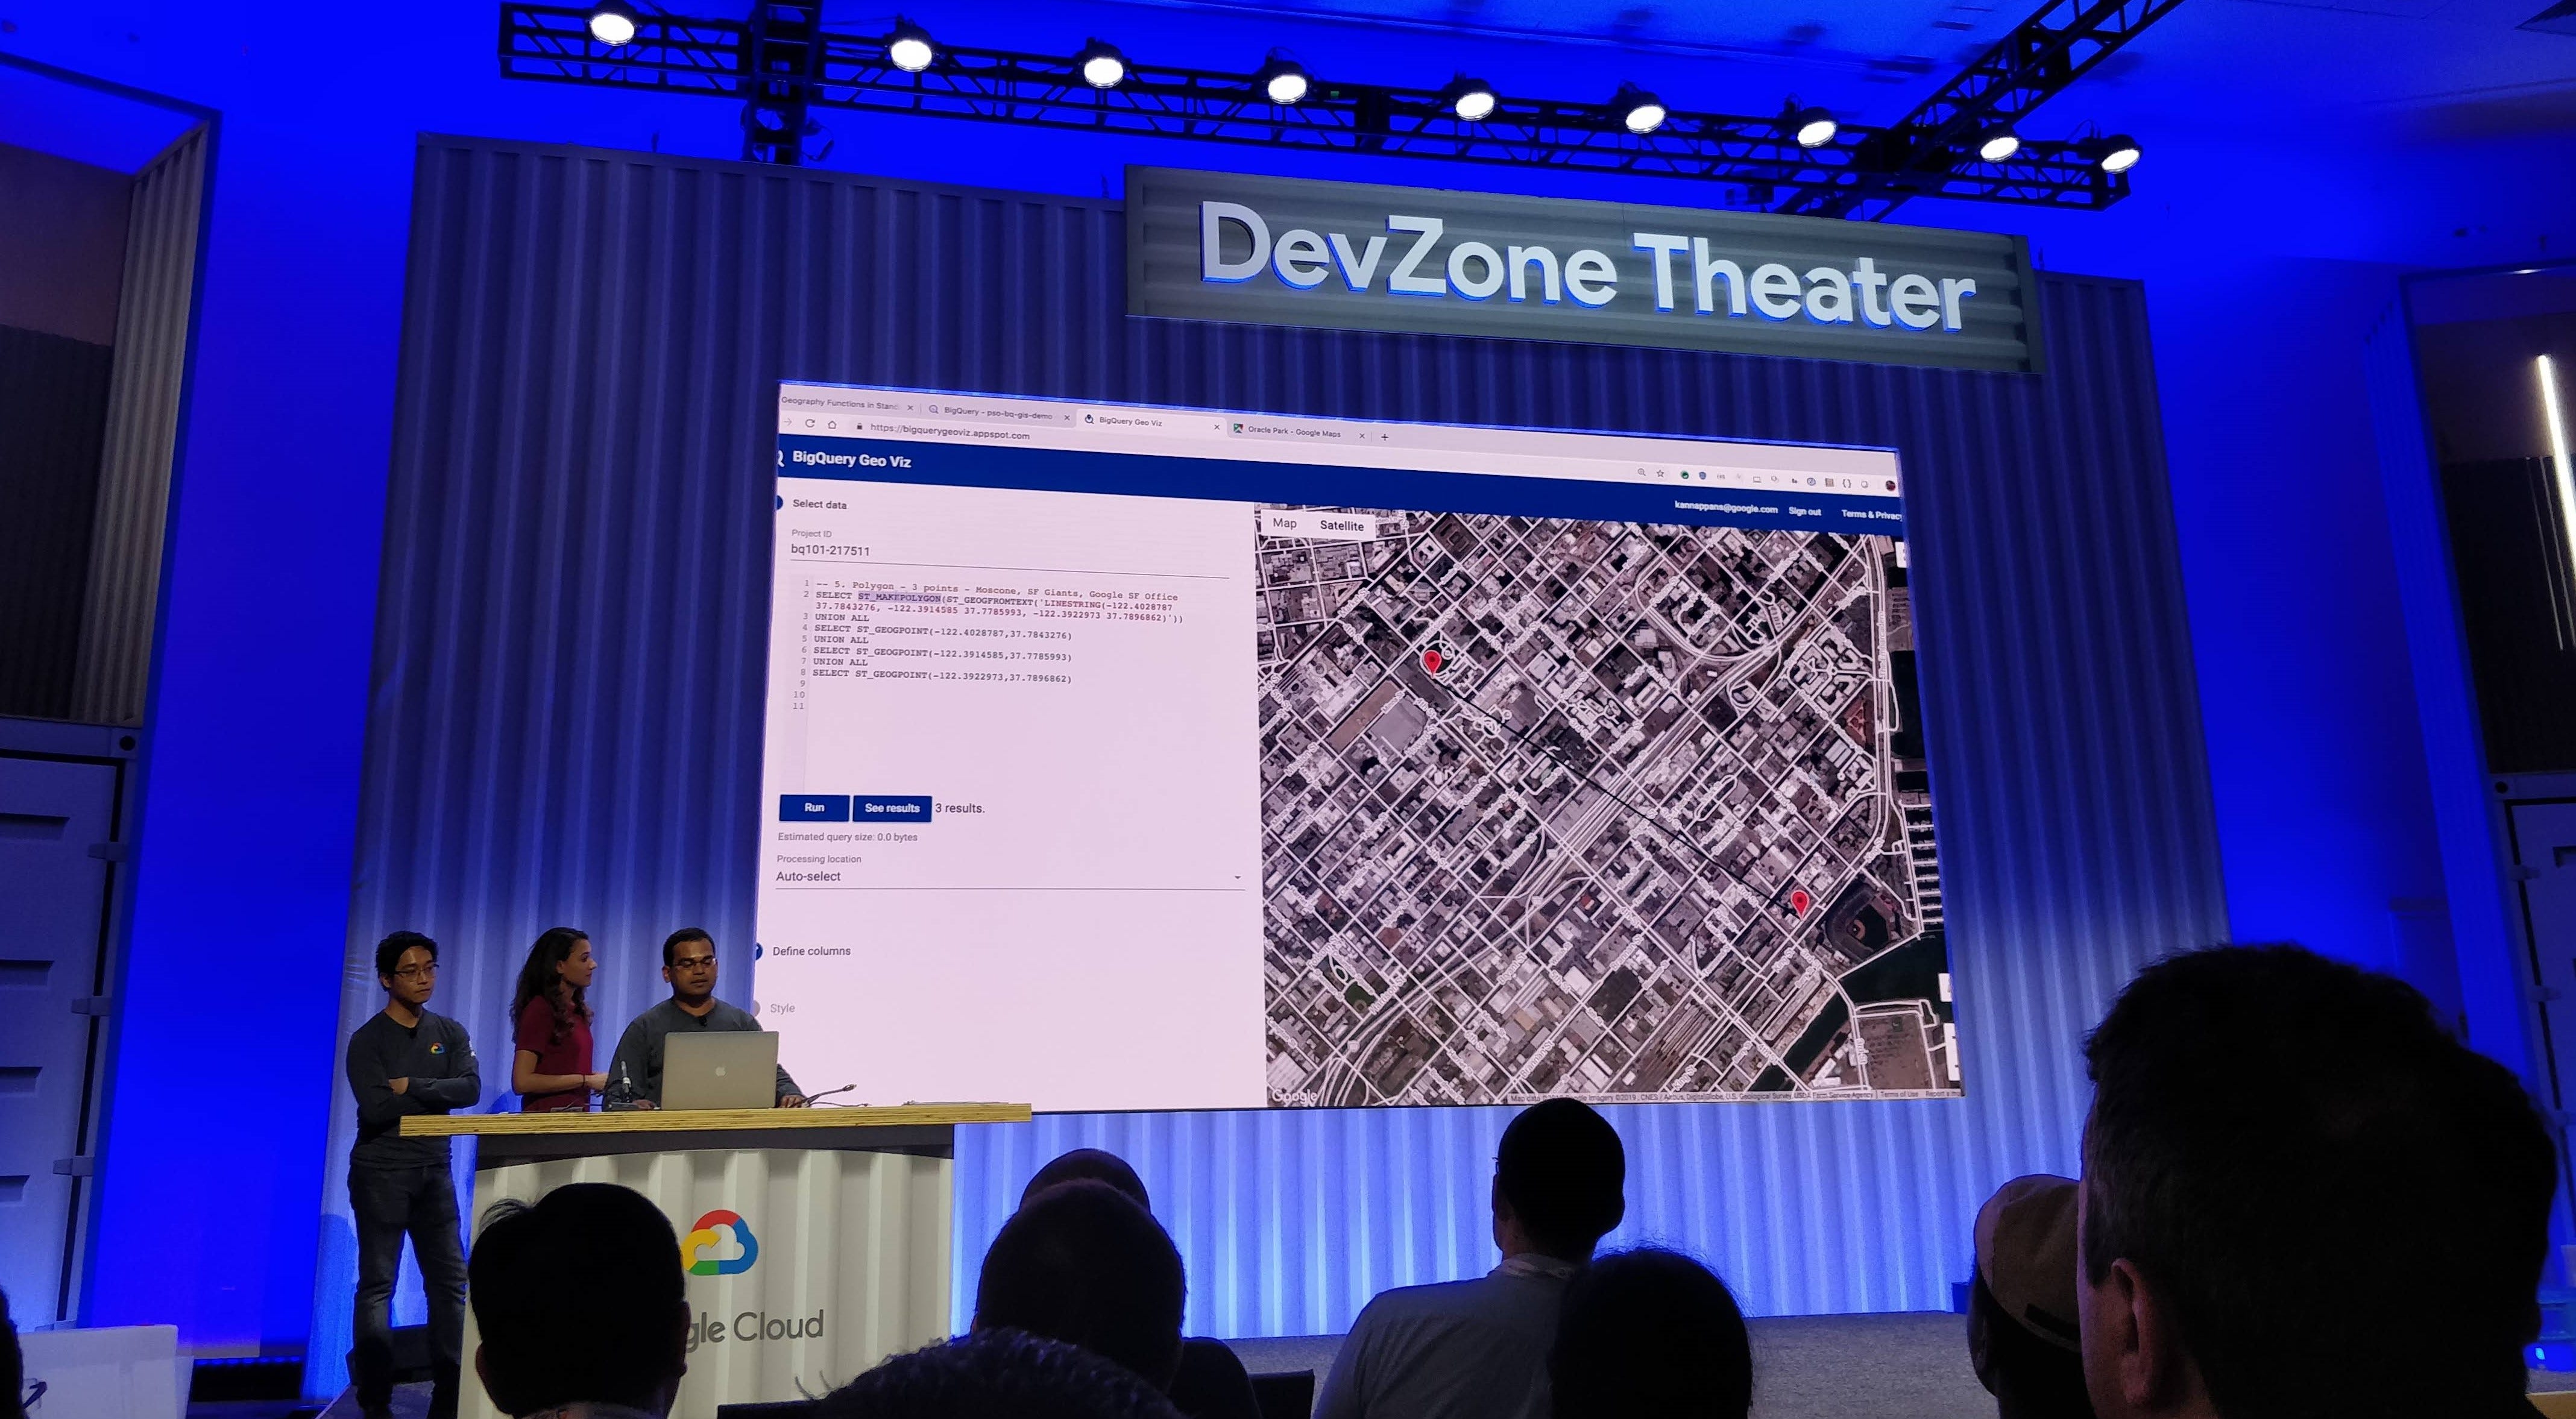Switch to BigQuery pso-bq-gis-demo tab
This screenshot has height=1419, width=2576.
click(996, 412)
